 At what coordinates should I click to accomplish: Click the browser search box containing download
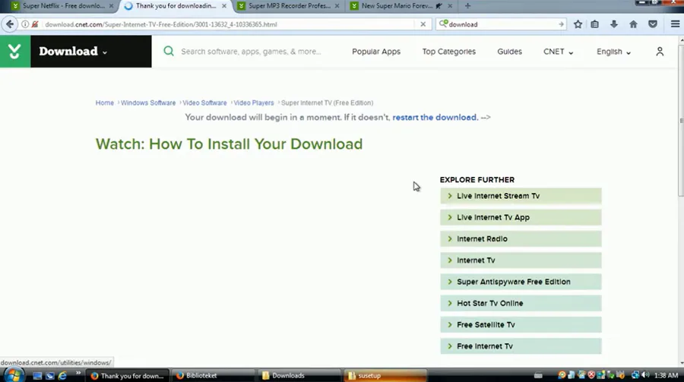501,24
